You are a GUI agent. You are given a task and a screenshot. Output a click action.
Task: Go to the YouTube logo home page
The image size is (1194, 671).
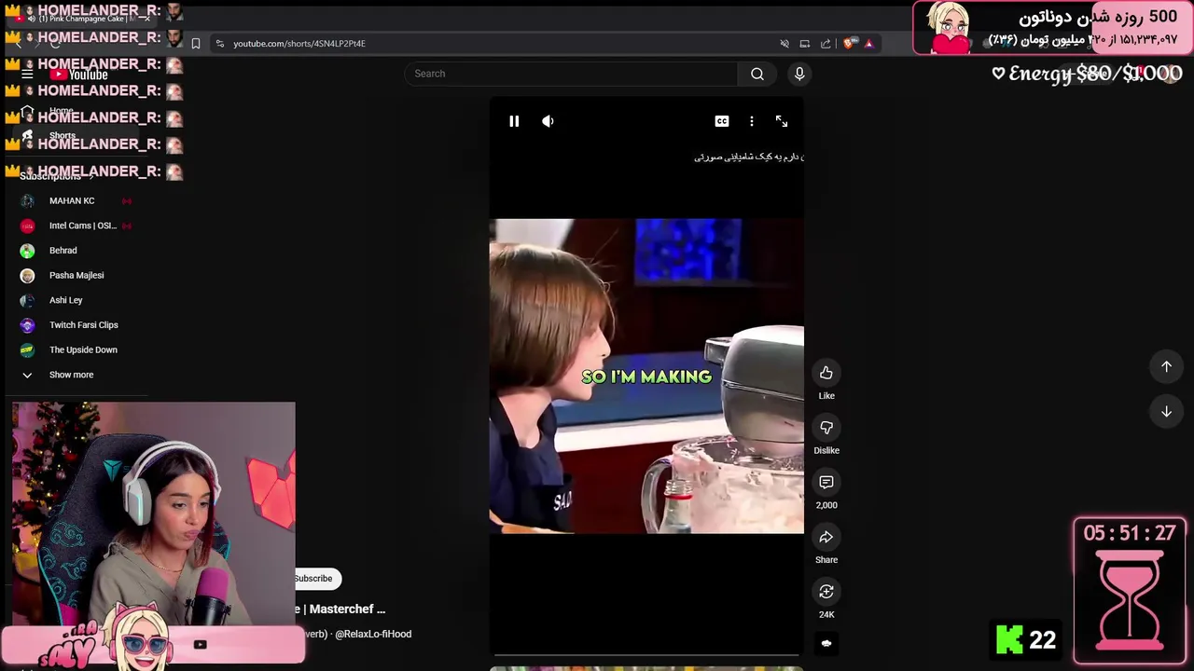(x=79, y=75)
